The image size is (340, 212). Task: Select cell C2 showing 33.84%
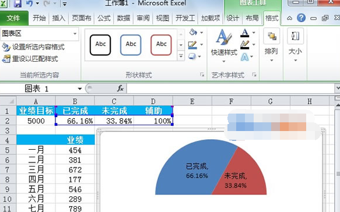click(x=114, y=121)
